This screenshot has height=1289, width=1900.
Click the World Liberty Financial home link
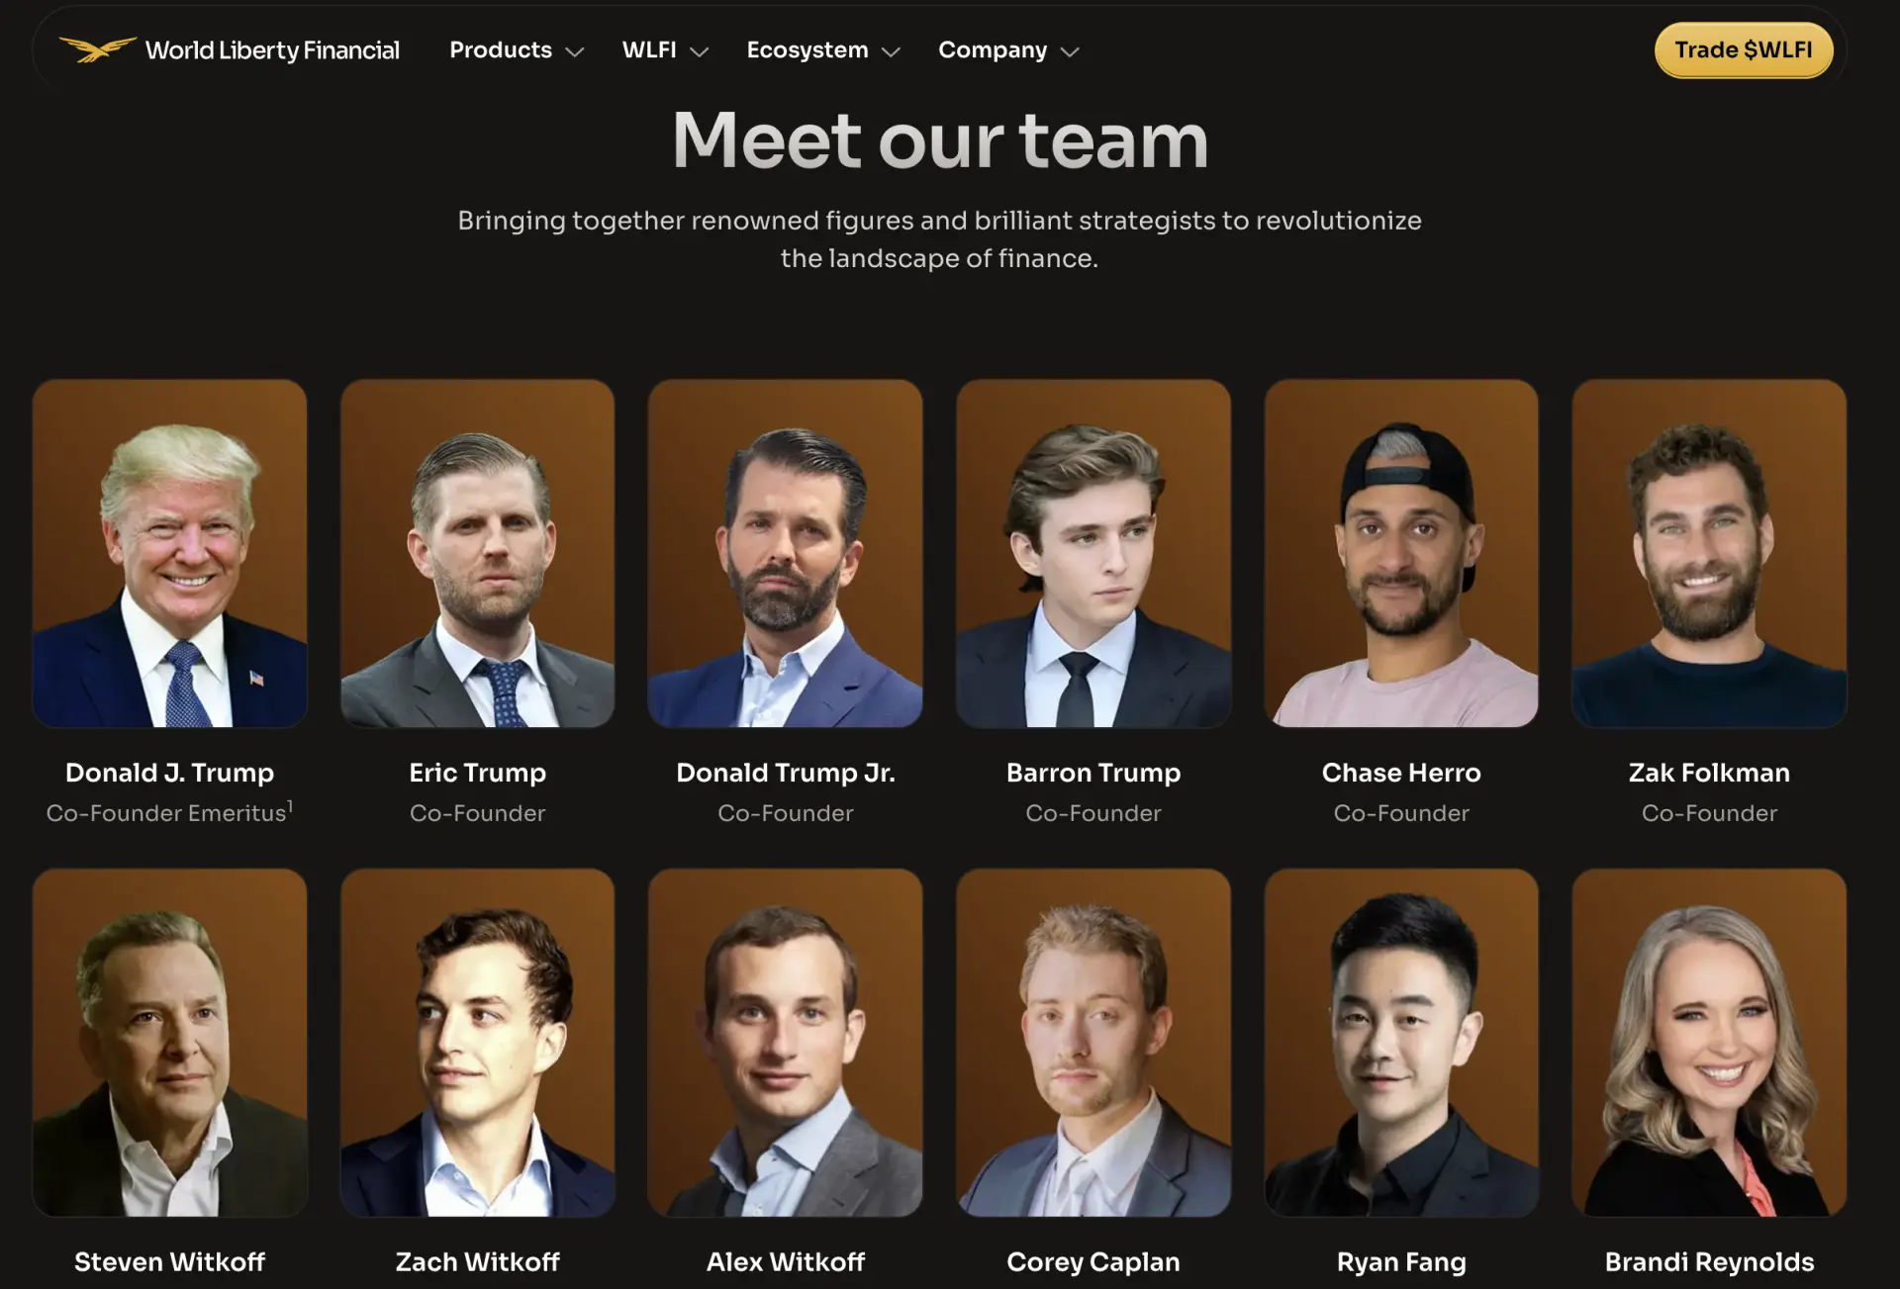pos(230,49)
